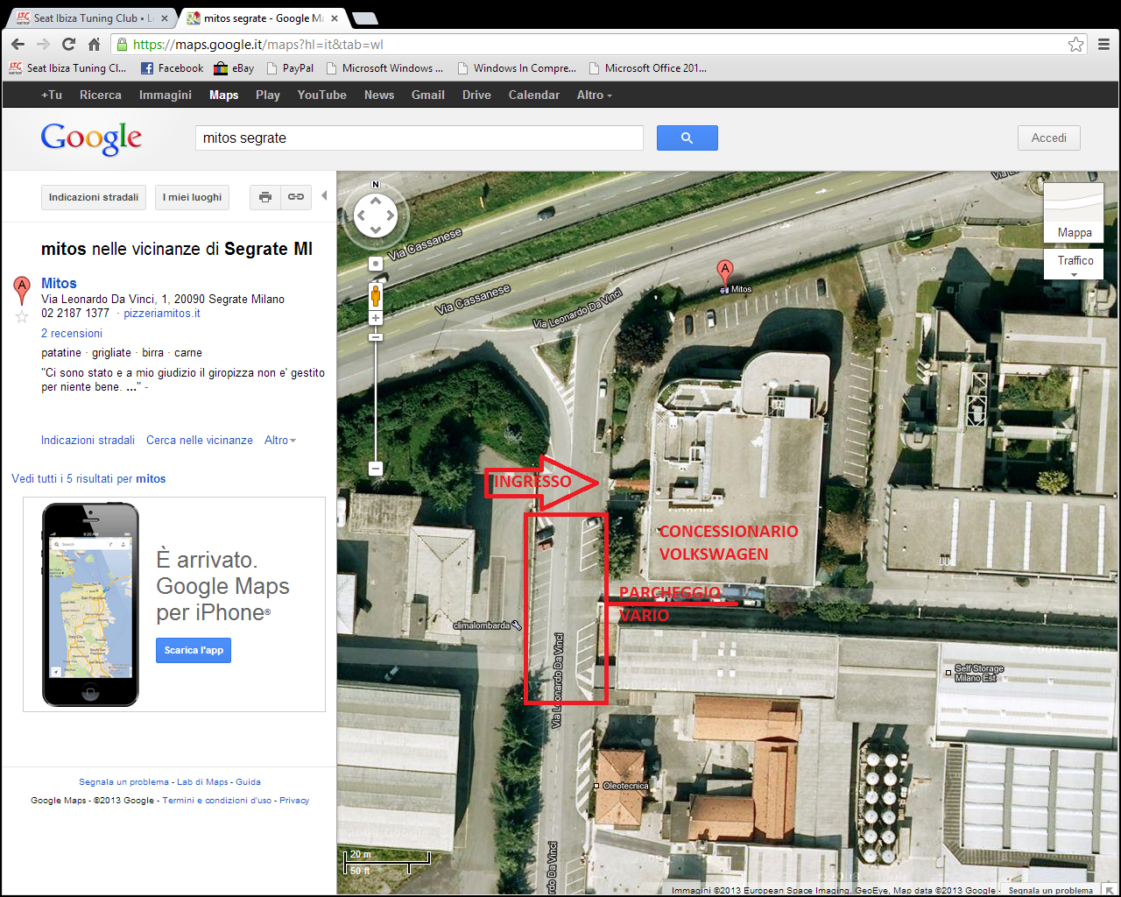1121x897 pixels.
Task: Click the Google logo
Action: (91, 138)
